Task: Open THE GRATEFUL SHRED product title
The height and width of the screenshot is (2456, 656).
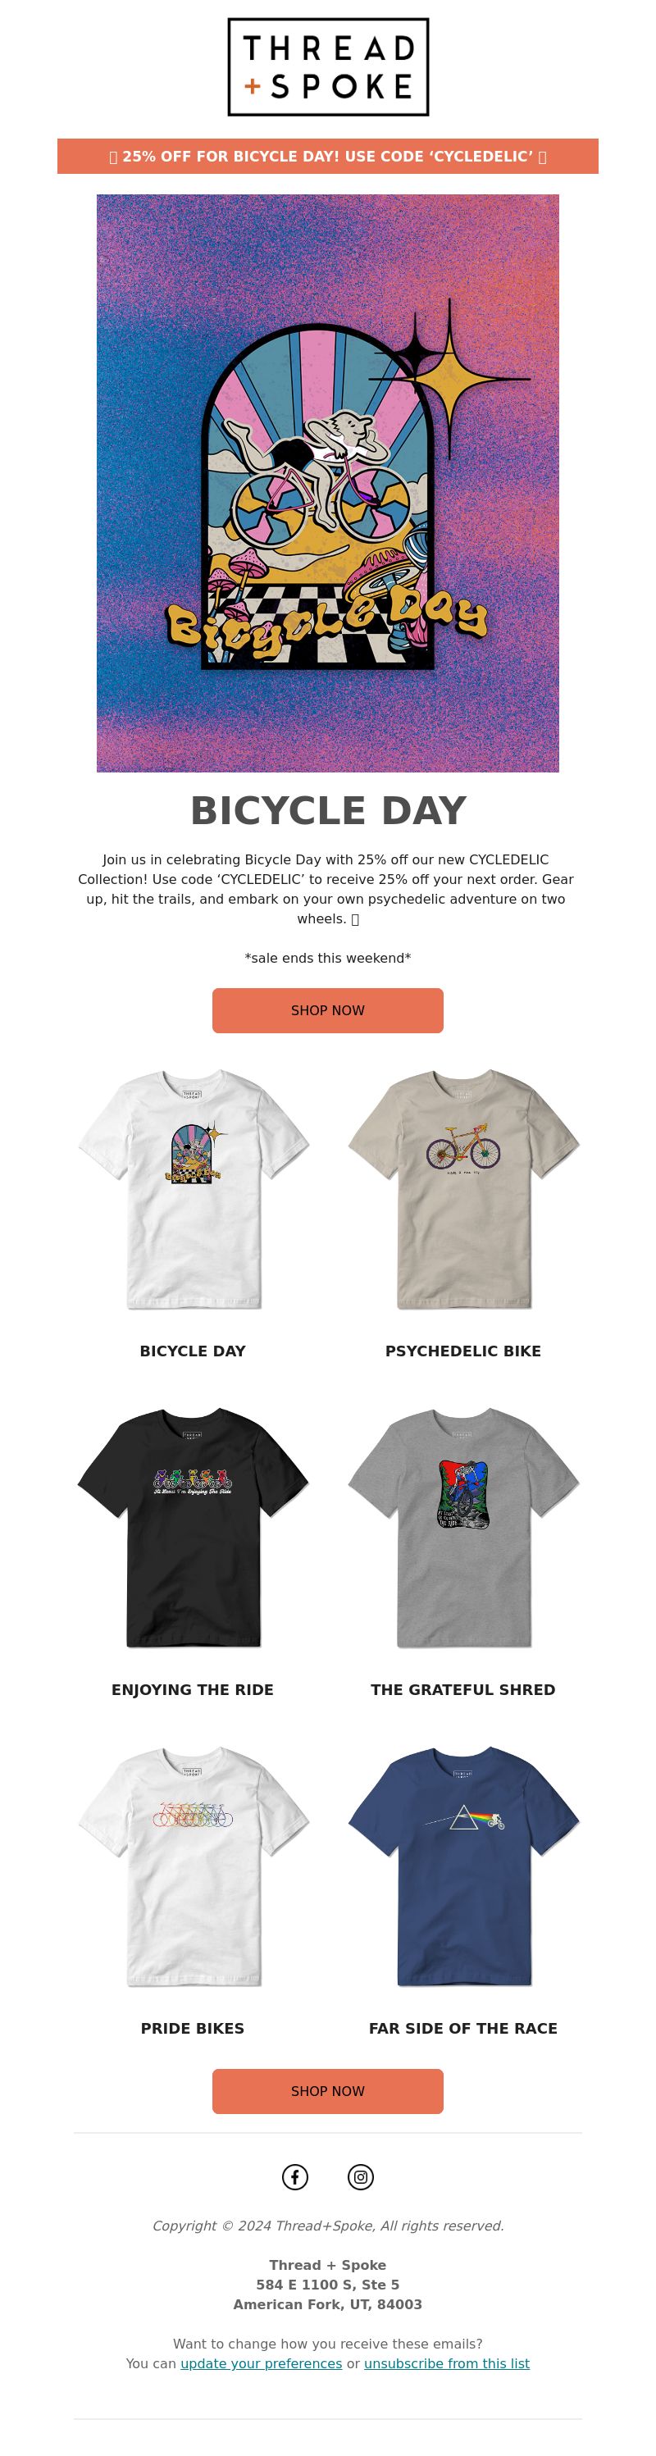Action: (x=463, y=1689)
